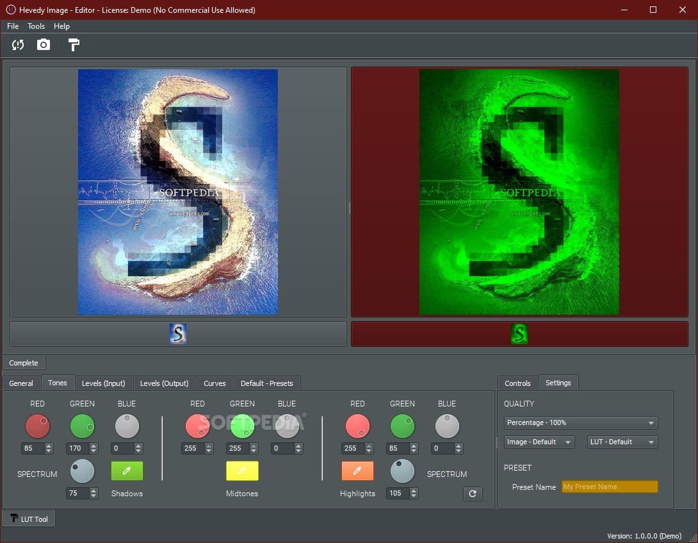The width and height of the screenshot is (698, 543).
Task: Open the LUT - Default dropdown
Action: click(x=622, y=442)
